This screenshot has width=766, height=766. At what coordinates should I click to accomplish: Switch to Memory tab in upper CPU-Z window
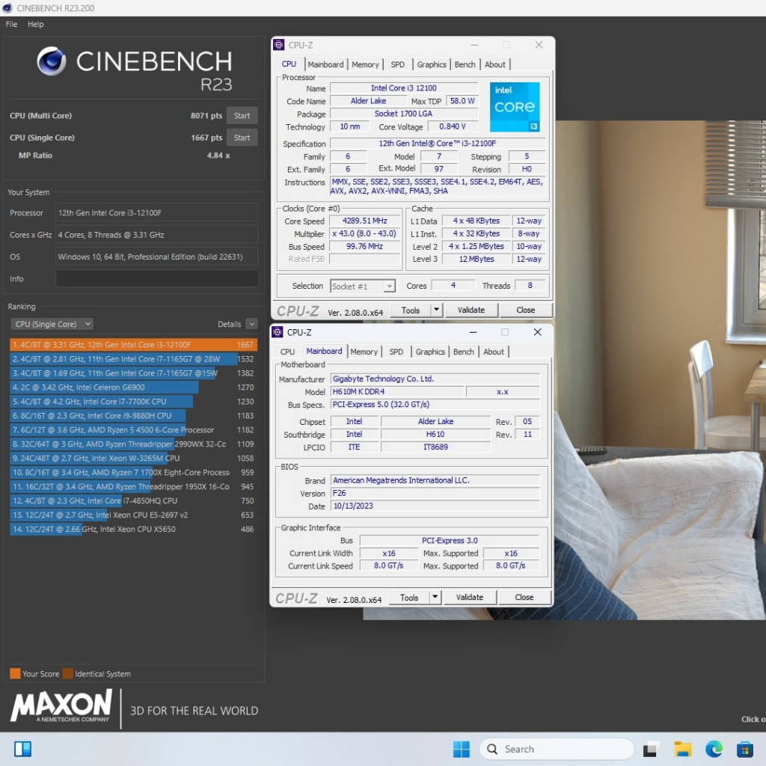click(365, 64)
